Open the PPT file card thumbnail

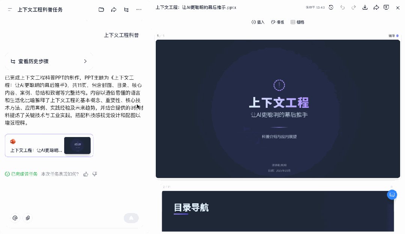click(x=77, y=145)
